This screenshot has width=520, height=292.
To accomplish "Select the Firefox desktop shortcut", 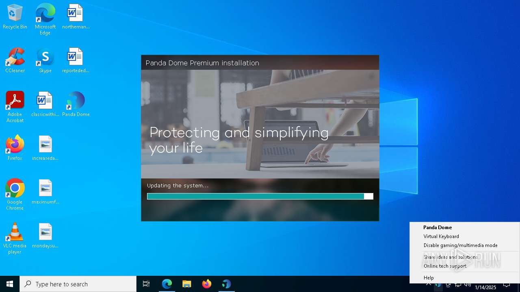I will coord(15,148).
